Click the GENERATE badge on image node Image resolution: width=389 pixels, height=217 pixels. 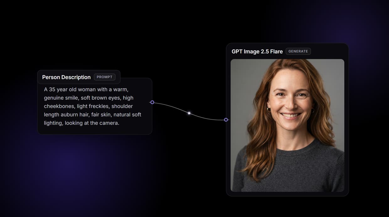pos(298,51)
